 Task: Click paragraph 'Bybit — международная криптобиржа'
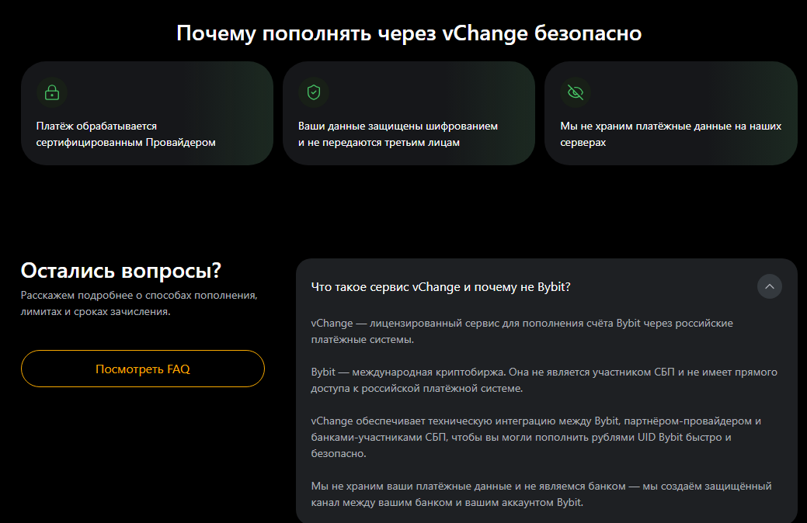[544, 380]
